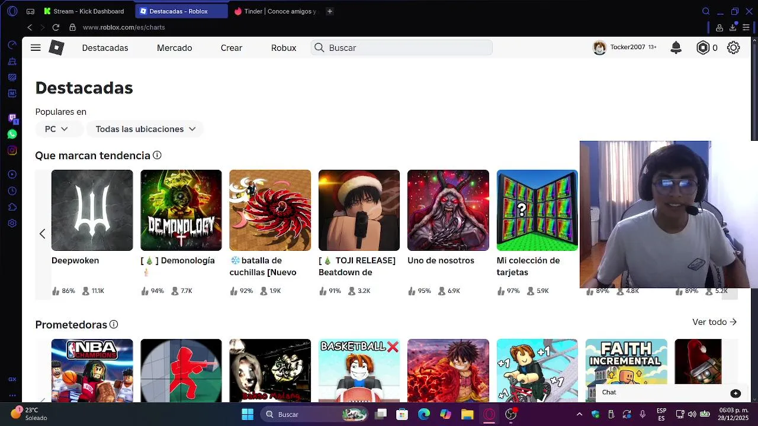758x426 pixels.
Task: Open the history clock in Opera sidebar
Action: click(12, 191)
